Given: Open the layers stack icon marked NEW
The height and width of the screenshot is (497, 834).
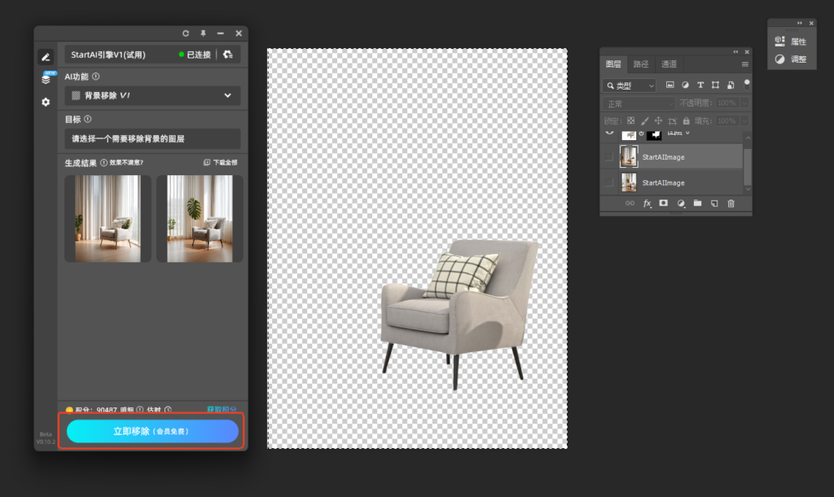Looking at the screenshot, I should [46, 79].
